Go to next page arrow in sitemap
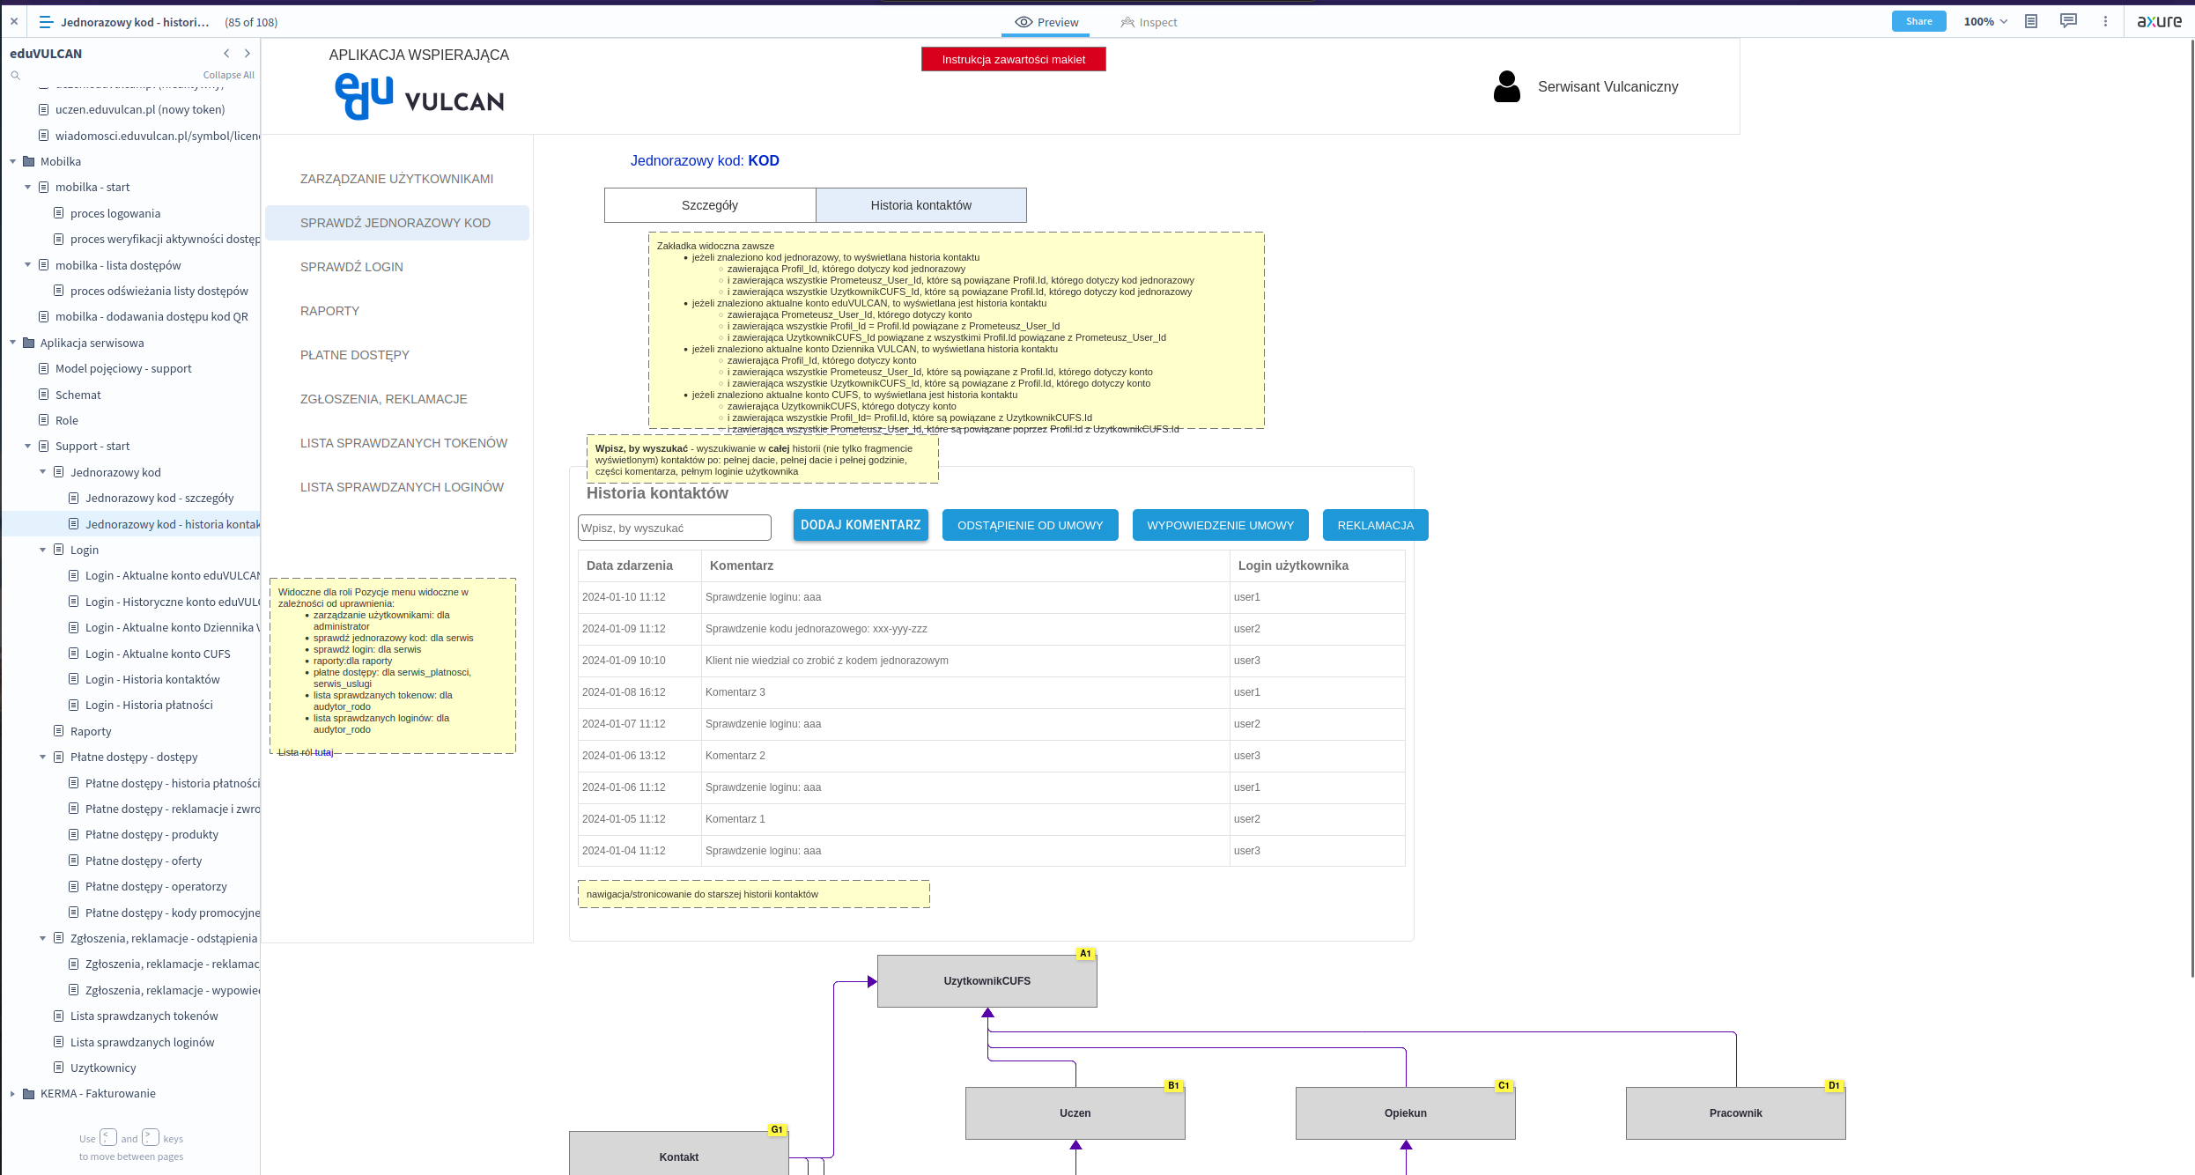Image resolution: width=2195 pixels, height=1175 pixels. point(248,53)
